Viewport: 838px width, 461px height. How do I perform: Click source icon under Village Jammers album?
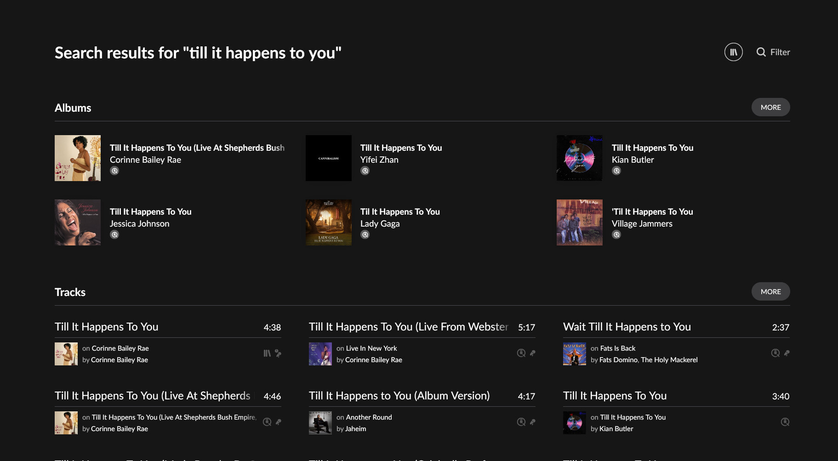[x=616, y=234]
